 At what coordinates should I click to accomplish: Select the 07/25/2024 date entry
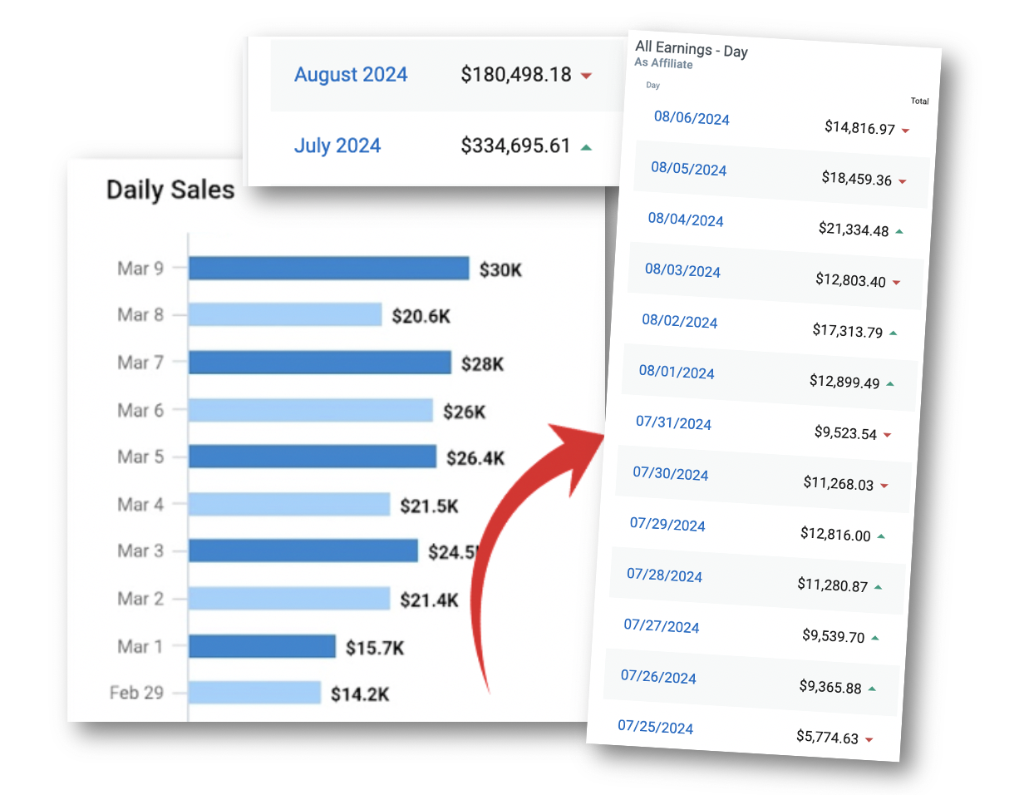pyautogui.click(x=655, y=727)
